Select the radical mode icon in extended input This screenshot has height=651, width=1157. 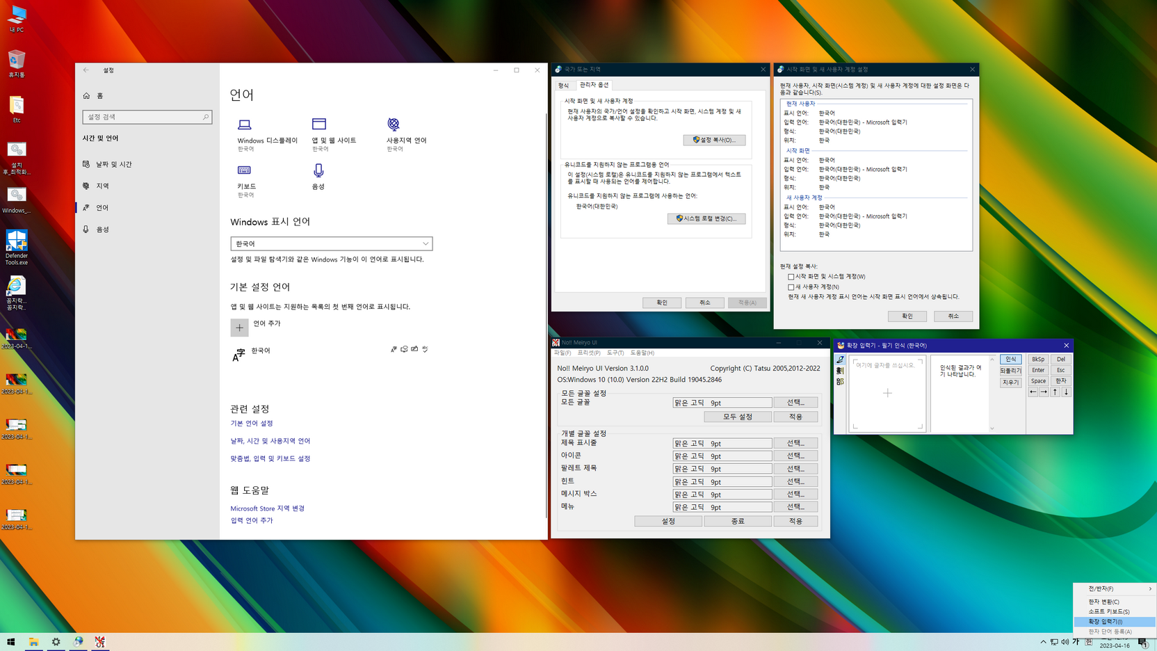(x=840, y=382)
